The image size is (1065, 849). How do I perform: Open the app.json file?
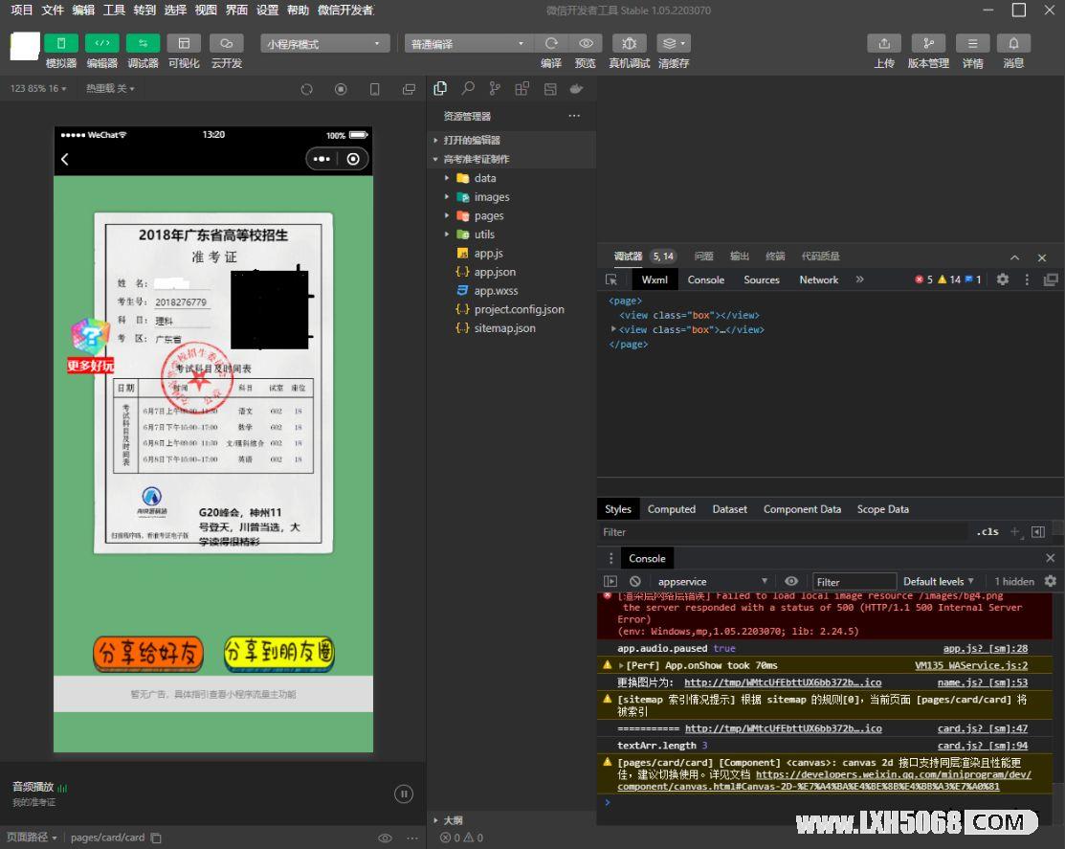click(512, 272)
